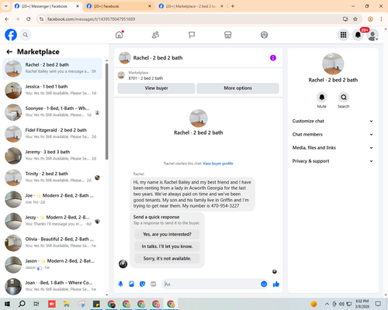Open Chrome tab search dropdown
This screenshot has height=310, width=388.
[x=5, y=6]
